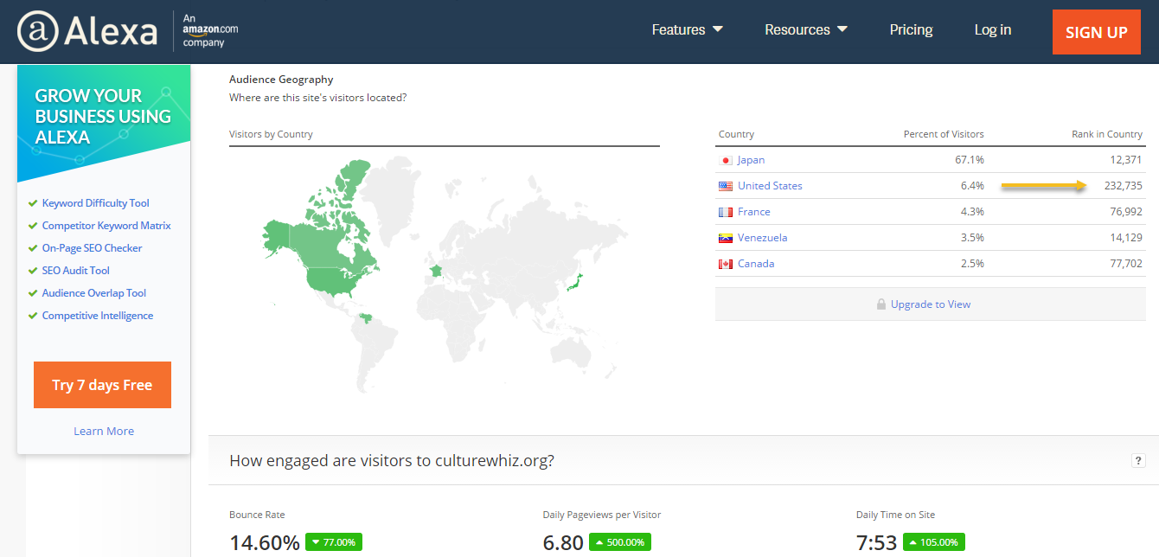Image resolution: width=1159 pixels, height=557 pixels.
Task: Open the France country link
Action: click(x=753, y=212)
